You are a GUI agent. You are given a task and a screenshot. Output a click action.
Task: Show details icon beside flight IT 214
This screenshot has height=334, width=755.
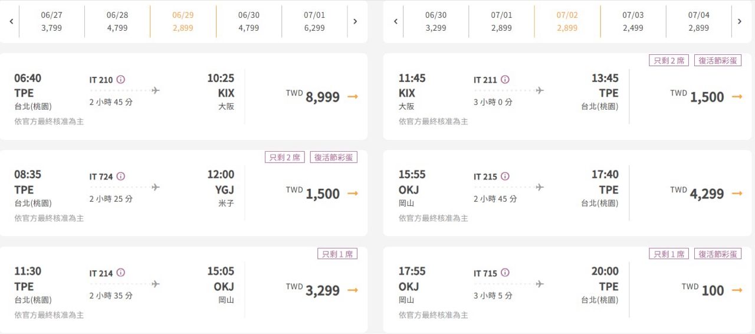tap(121, 273)
